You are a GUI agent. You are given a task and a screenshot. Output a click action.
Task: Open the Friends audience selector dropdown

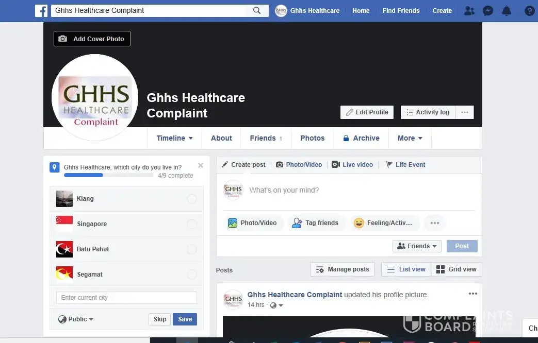tap(417, 246)
